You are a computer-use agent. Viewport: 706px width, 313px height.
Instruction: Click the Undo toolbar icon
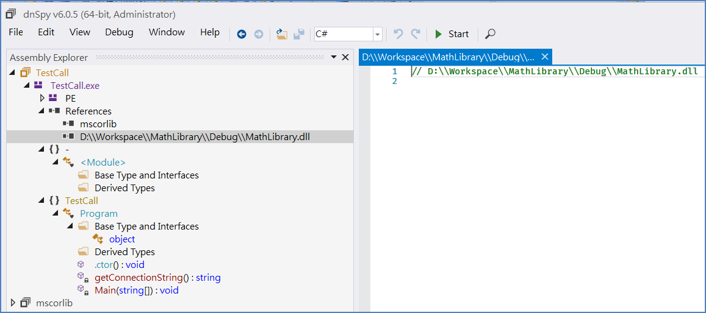pyautogui.click(x=398, y=34)
